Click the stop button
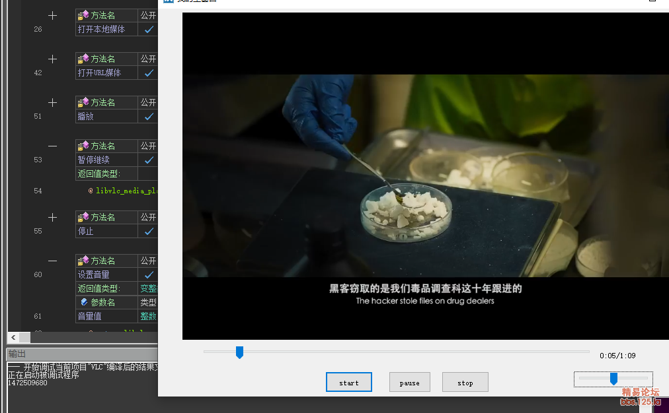The width and height of the screenshot is (669, 413). pos(465,383)
